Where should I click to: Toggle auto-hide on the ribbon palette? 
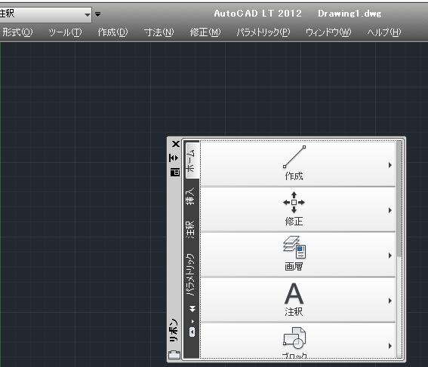(x=174, y=158)
